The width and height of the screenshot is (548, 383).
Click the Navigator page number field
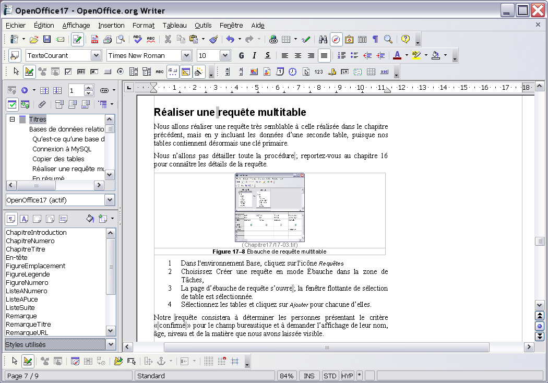click(x=76, y=90)
